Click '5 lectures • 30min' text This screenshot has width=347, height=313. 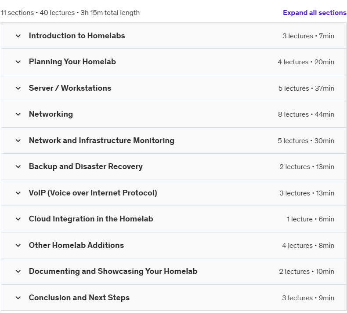[306, 140]
